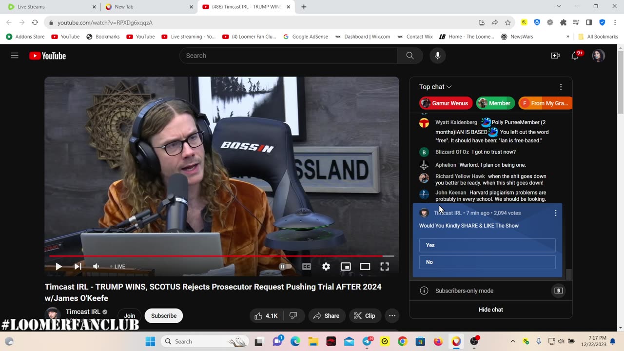Open the player settings gear
Screen dimensions: 624x351
tap(326, 266)
